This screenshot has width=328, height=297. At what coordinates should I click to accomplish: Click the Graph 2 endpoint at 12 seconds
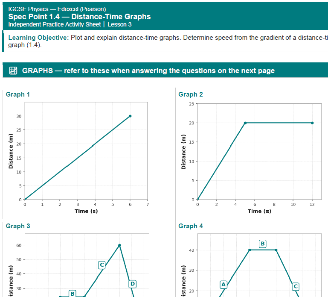tap(312, 123)
